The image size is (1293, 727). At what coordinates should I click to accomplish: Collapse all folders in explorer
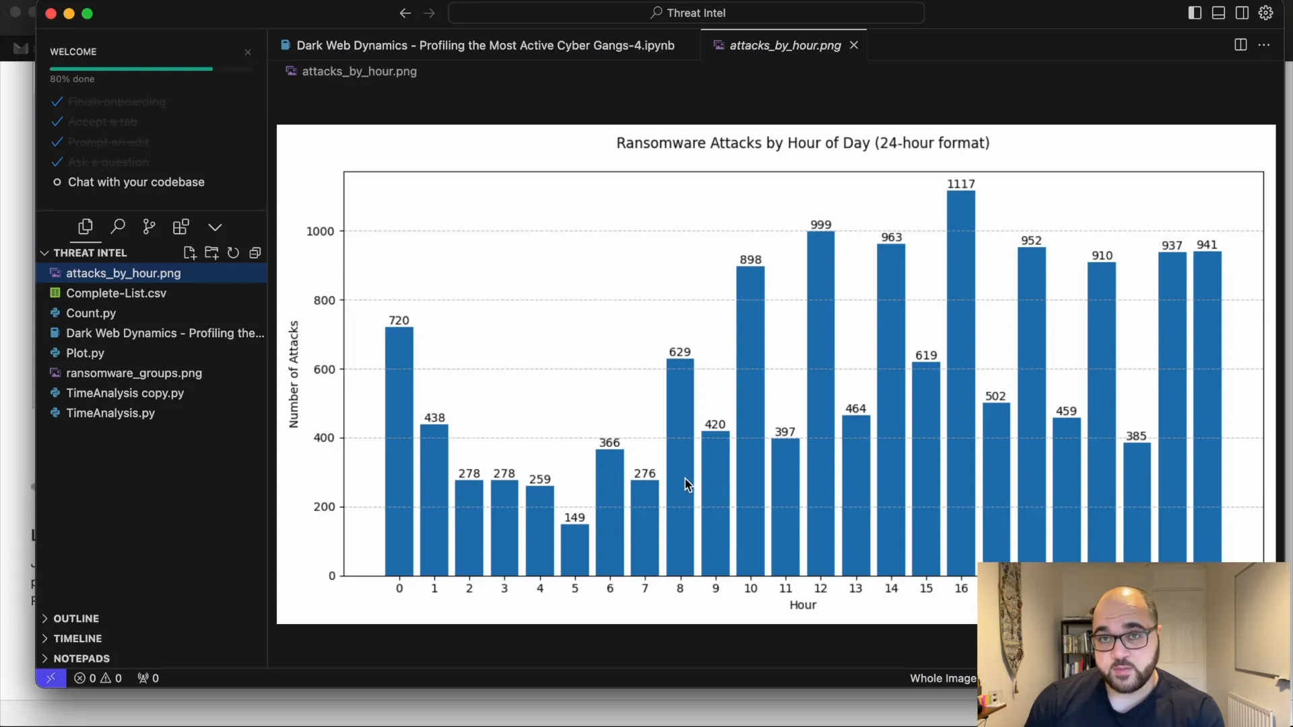(x=255, y=253)
